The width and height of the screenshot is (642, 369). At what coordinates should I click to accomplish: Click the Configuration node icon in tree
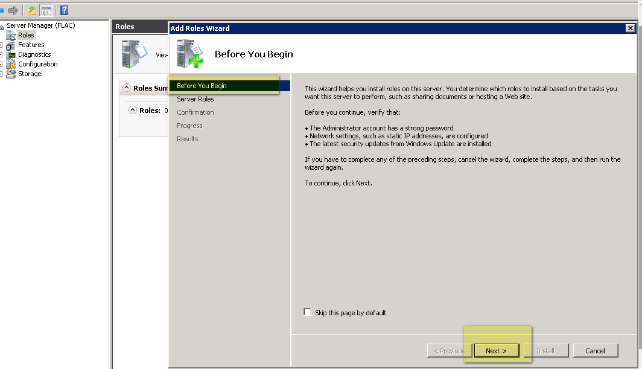tap(11, 64)
